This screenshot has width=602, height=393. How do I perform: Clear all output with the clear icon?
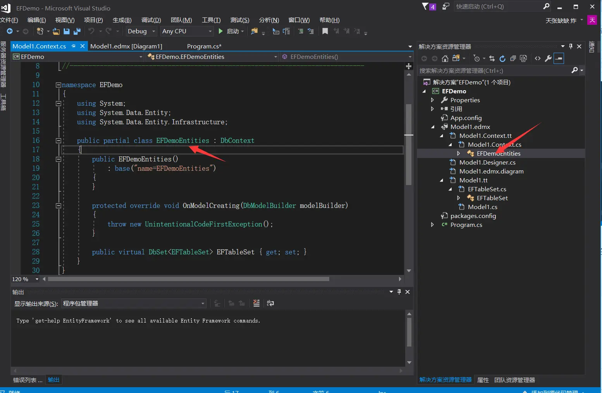[x=256, y=304]
